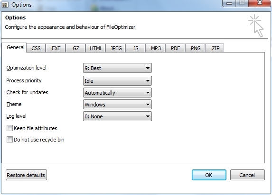
Task: Enable Keep file attributes checkbox
Action: pyautogui.click(x=9, y=128)
